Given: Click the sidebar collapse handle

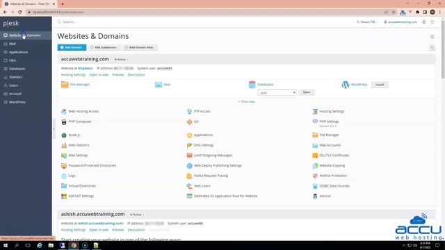Looking at the screenshot, I should [54, 129].
